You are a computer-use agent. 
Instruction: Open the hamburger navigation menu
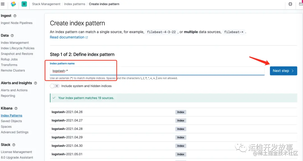click(3, 4)
